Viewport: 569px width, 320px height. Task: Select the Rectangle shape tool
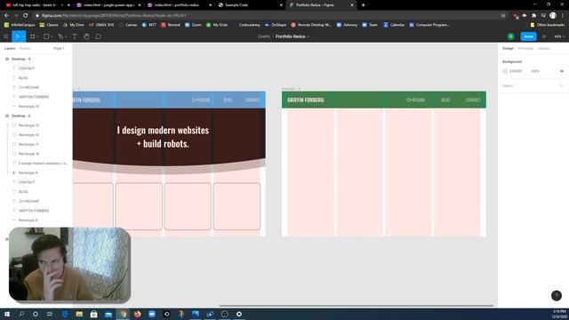[x=46, y=36]
